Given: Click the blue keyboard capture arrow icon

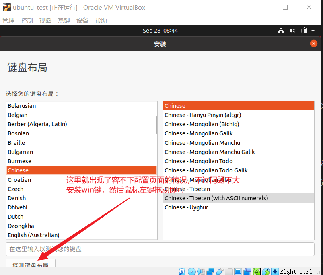Looking at the screenshot, I should [x=275, y=271].
